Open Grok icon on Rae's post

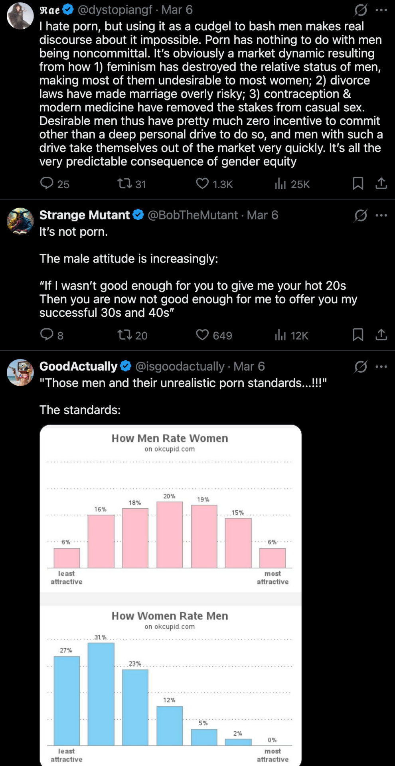pyautogui.click(x=360, y=10)
